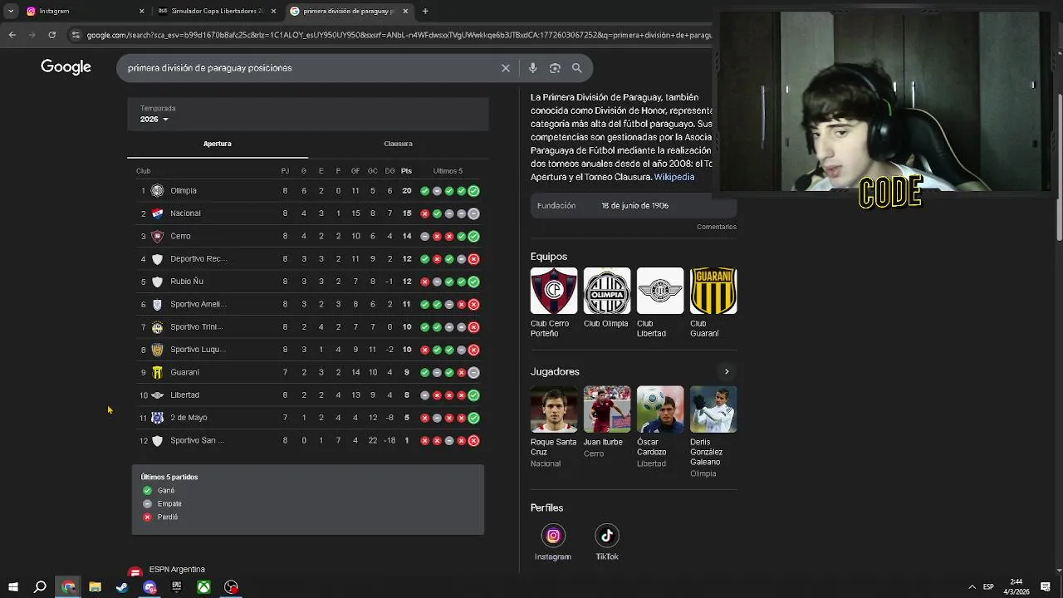The width and height of the screenshot is (1063, 598).
Task: Open the Wikipedia link in description
Action: pos(674,177)
